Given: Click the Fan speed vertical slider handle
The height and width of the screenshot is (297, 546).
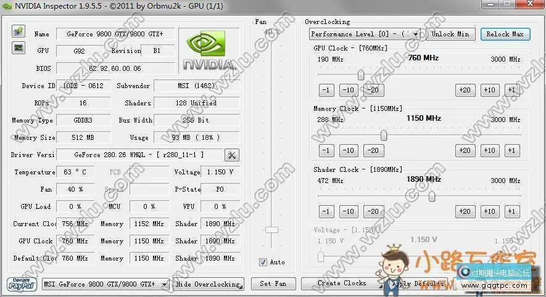Looking at the screenshot, I should pos(271,230).
